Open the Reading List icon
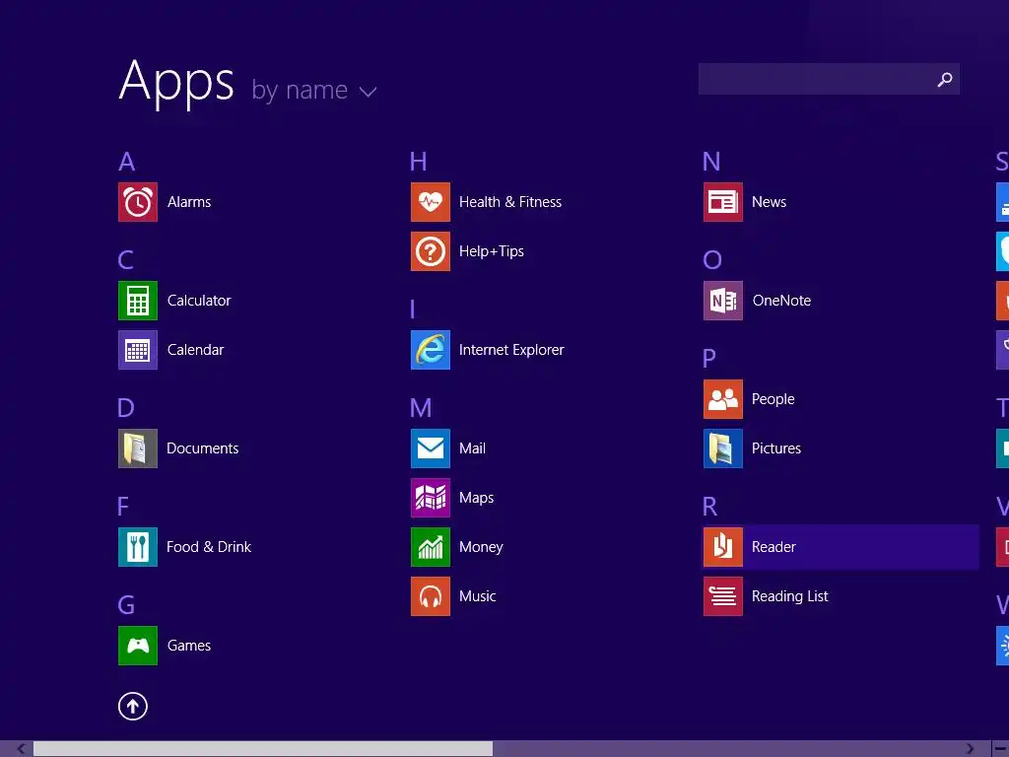 pyautogui.click(x=723, y=596)
